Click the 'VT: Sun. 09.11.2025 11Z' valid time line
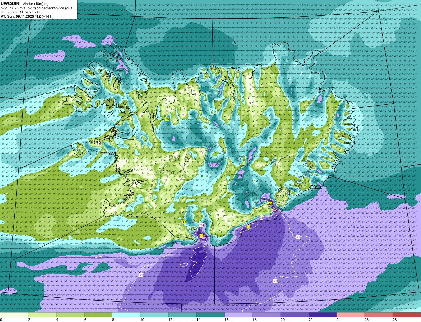The width and height of the screenshot is (421, 322). [27, 16]
